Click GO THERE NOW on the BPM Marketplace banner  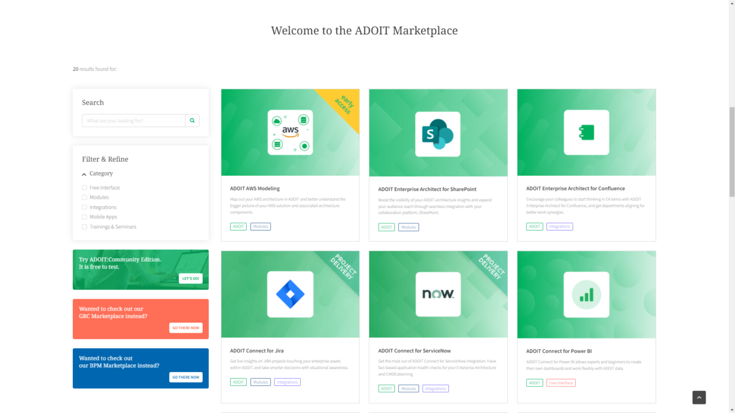point(186,377)
